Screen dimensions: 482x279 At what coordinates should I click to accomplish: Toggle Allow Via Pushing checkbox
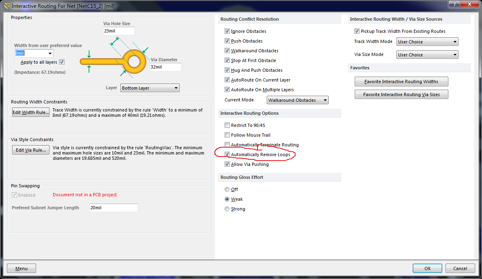point(227,164)
